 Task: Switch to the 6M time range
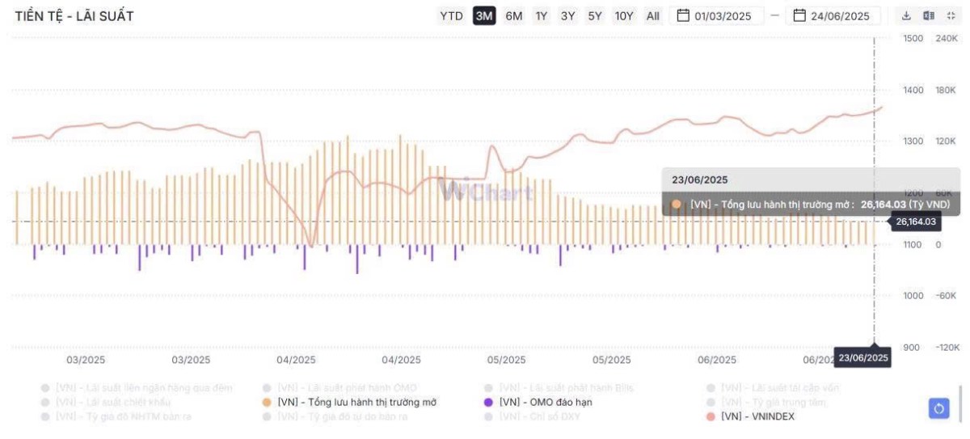click(x=514, y=16)
